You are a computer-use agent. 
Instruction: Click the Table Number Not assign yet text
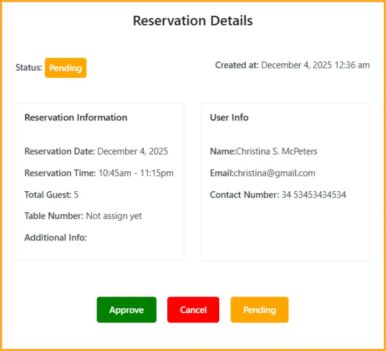coord(114,216)
